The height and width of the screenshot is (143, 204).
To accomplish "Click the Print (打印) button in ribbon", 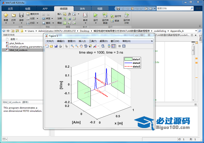I will pos(31,23).
